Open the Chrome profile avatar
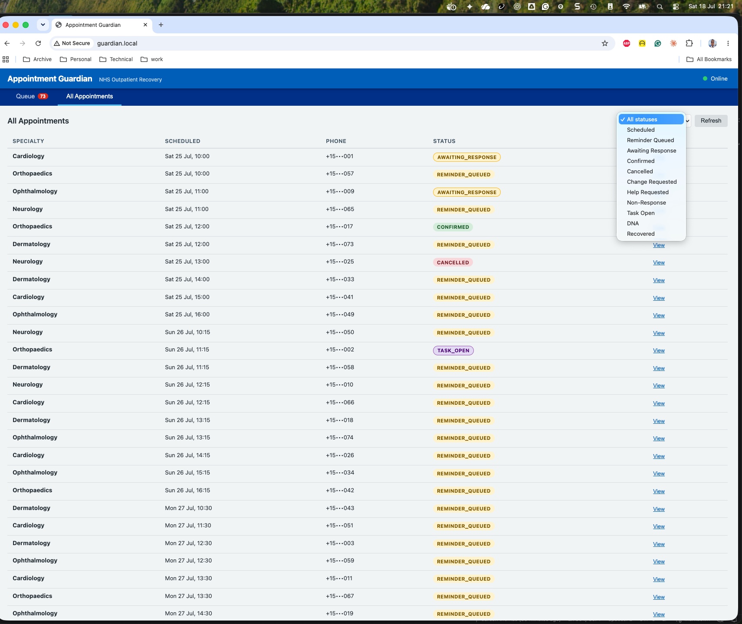This screenshot has width=742, height=624. point(712,43)
